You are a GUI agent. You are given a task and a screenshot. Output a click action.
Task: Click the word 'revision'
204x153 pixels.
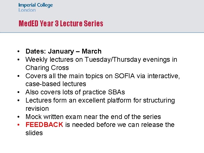(37, 109)
